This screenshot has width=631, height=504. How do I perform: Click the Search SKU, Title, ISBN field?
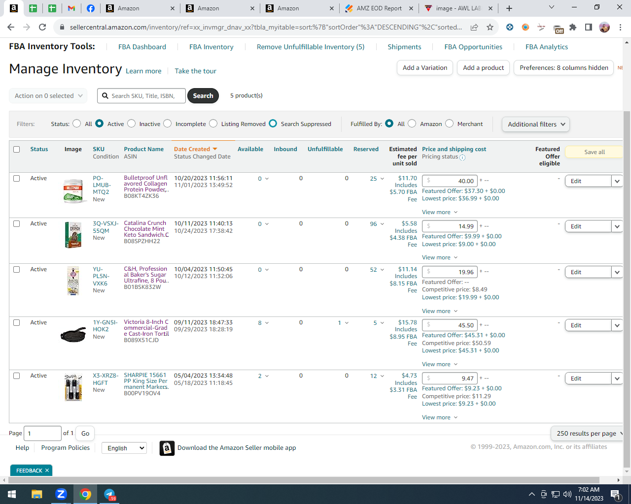[141, 96]
